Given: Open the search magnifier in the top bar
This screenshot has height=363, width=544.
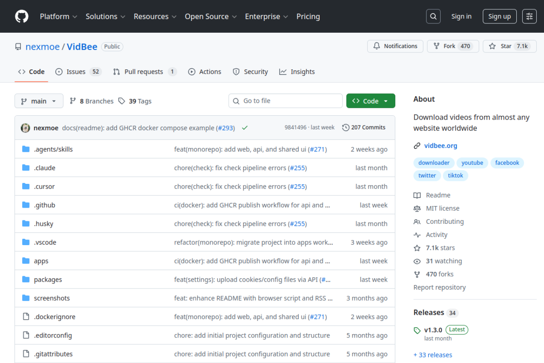Looking at the screenshot, I should (433, 16).
